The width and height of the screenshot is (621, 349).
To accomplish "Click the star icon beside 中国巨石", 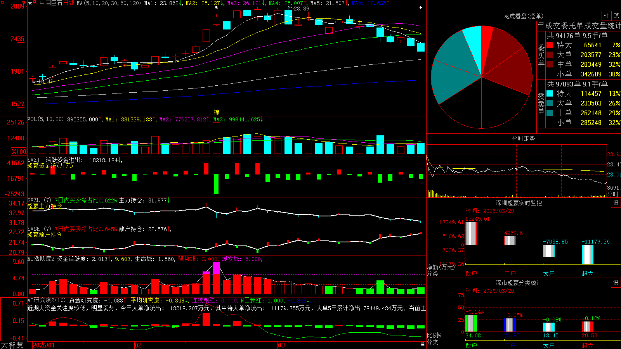I will [x=30, y=3].
